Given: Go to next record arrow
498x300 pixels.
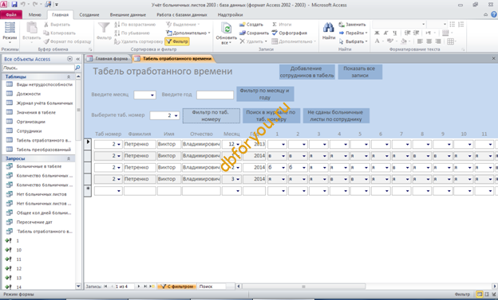Looking at the screenshot, I should [x=139, y=286].
